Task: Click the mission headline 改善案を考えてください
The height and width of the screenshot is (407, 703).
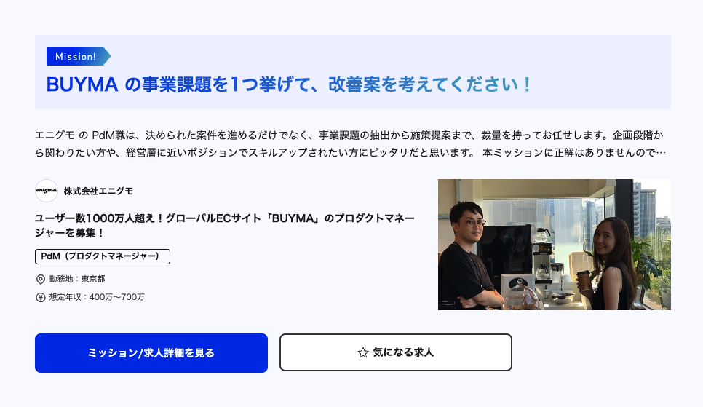Action: click(429, 84)
